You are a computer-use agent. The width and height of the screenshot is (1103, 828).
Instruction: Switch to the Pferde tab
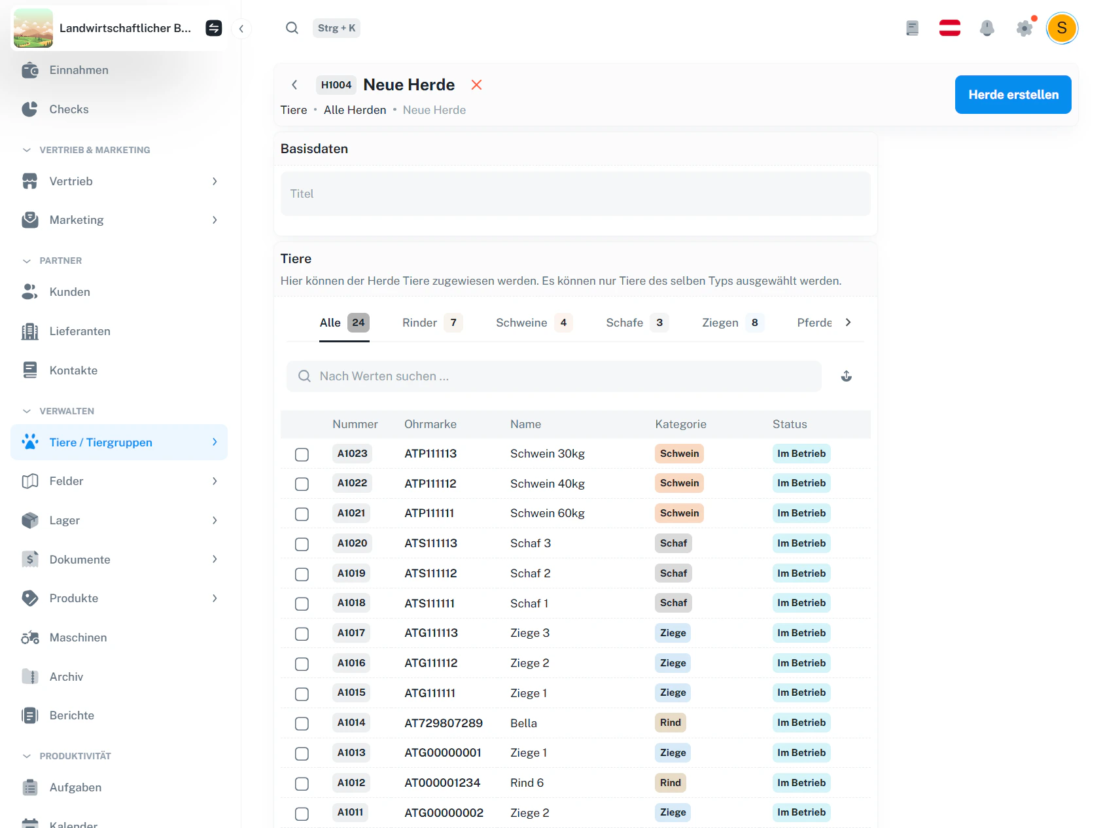coord(814,323)
